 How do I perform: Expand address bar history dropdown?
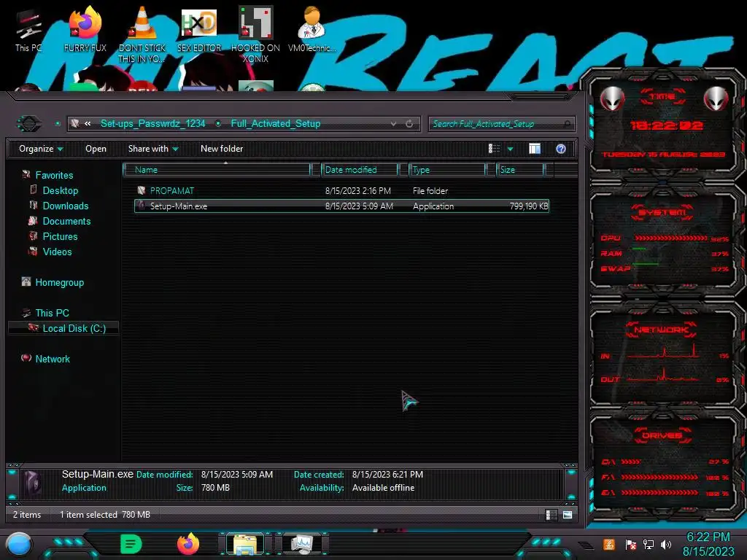[x=393, y=124]
